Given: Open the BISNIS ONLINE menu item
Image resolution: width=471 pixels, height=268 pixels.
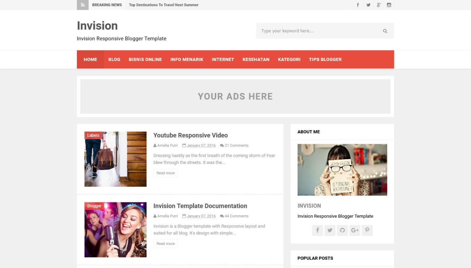Looking at the screenshot, I should 145,59.
